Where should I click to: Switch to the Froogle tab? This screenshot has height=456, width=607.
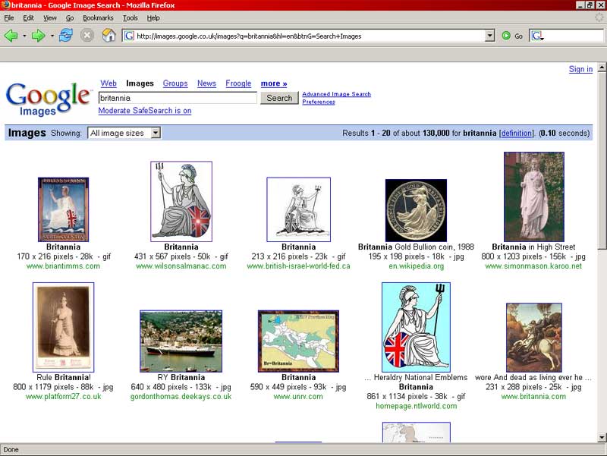(x=238, y=83)
